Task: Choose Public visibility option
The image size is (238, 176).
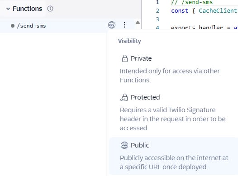Action: coord(174,156)
